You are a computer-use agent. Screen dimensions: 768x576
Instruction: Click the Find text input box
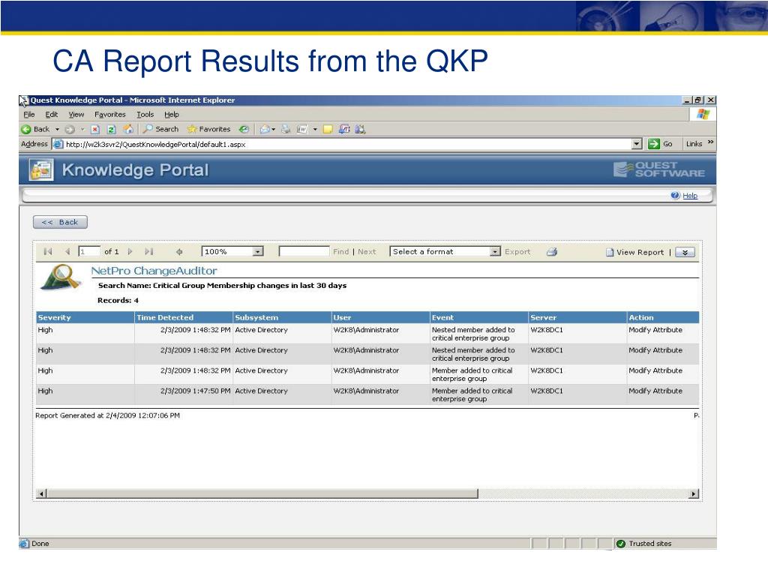pyautogui.click(x=304, y=252)
